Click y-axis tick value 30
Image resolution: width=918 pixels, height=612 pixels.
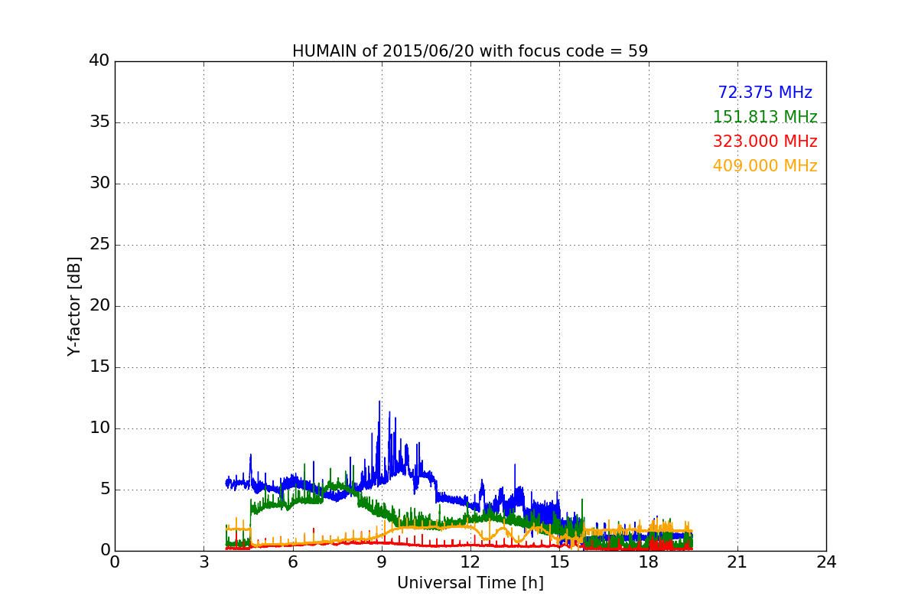tap(99, 184)
